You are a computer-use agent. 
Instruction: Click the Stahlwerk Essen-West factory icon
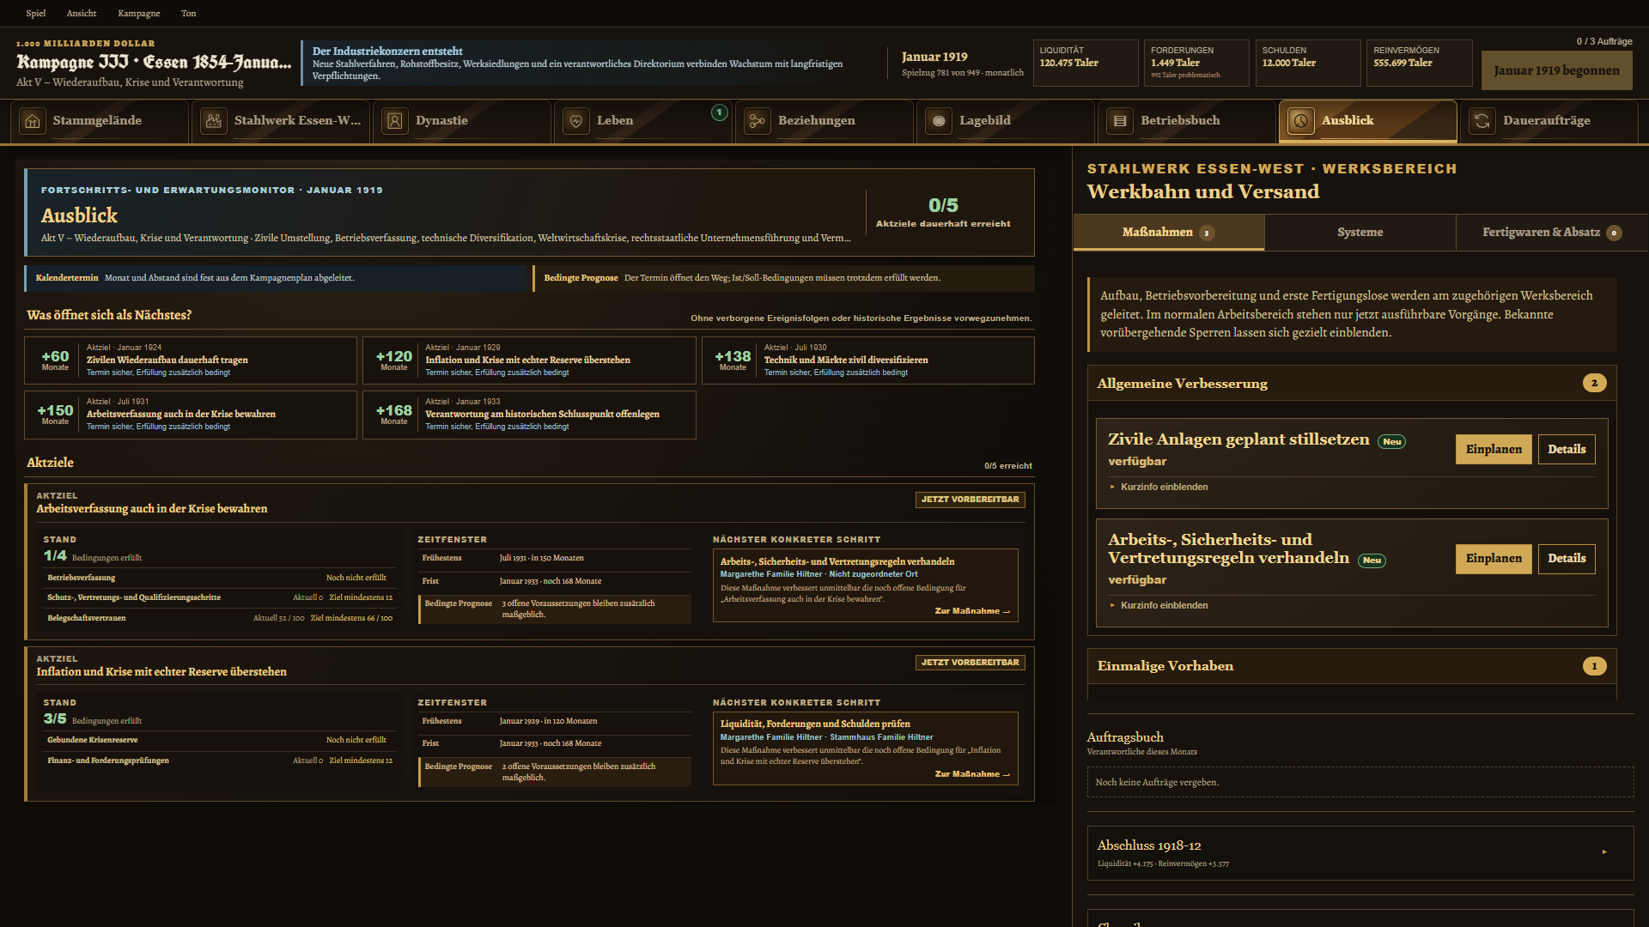(214, 121)
